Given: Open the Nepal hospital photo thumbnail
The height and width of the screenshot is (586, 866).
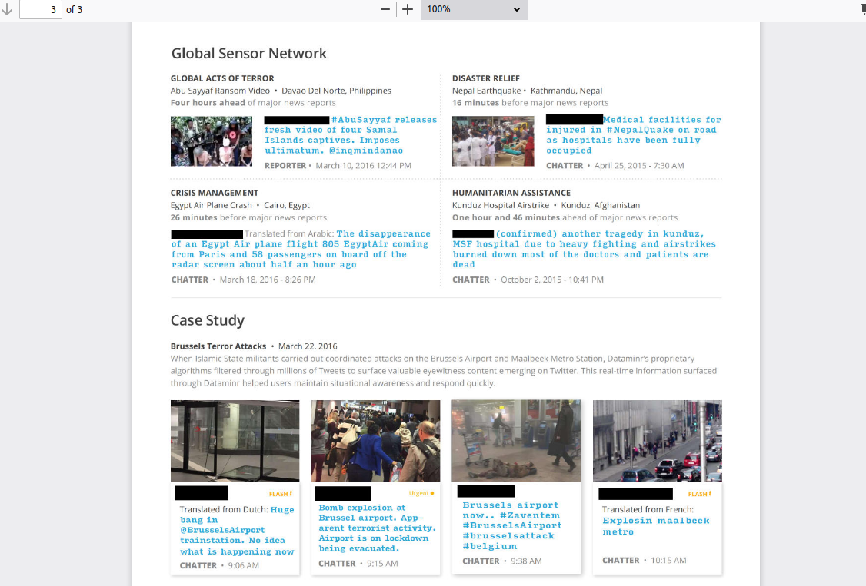Looking at the screenshot, I should pos(493,141).
